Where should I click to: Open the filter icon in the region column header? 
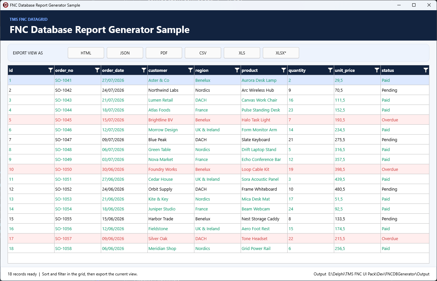pos(237,70)
